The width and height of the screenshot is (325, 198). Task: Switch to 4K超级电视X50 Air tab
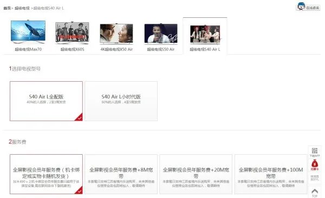[116, 49]
